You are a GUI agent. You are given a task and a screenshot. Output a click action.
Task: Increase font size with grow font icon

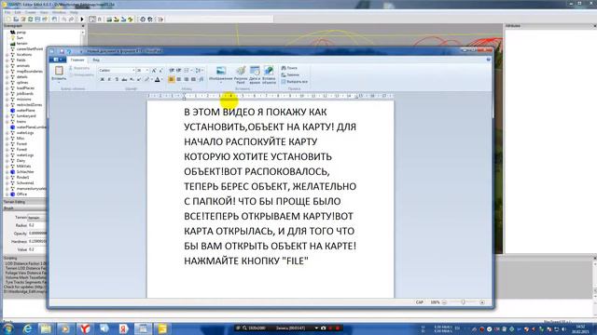coord(154,71)
